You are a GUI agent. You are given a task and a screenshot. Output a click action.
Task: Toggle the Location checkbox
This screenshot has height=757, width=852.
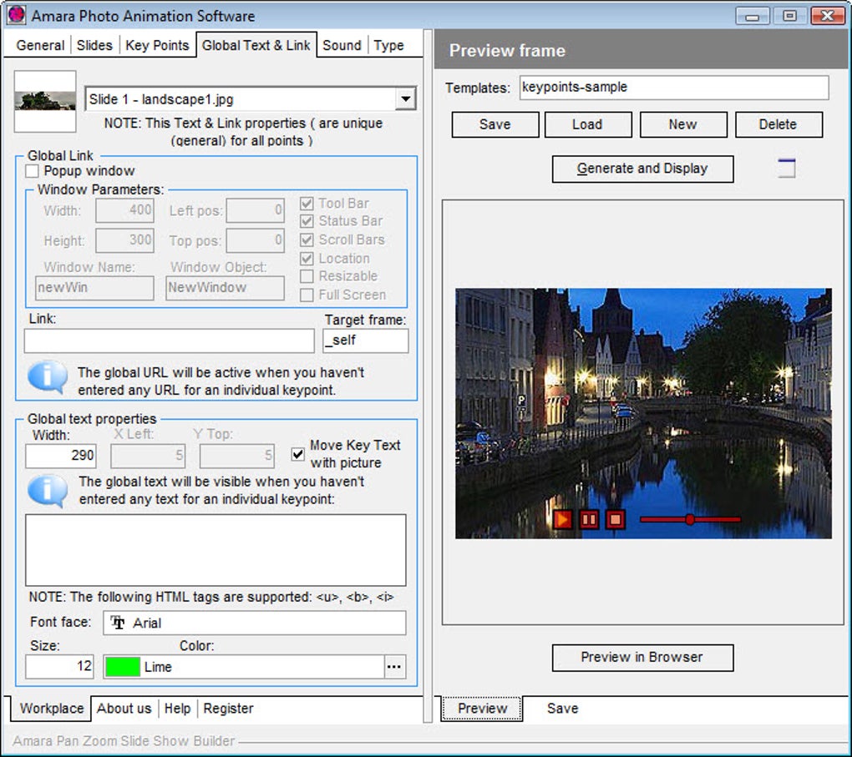(307, 259)
